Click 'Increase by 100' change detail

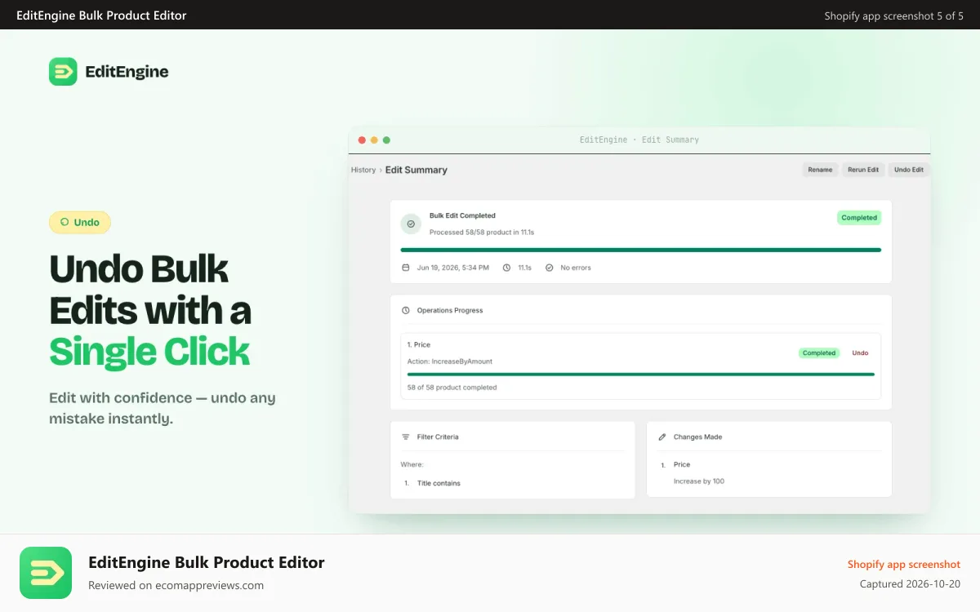coord(699,481)
